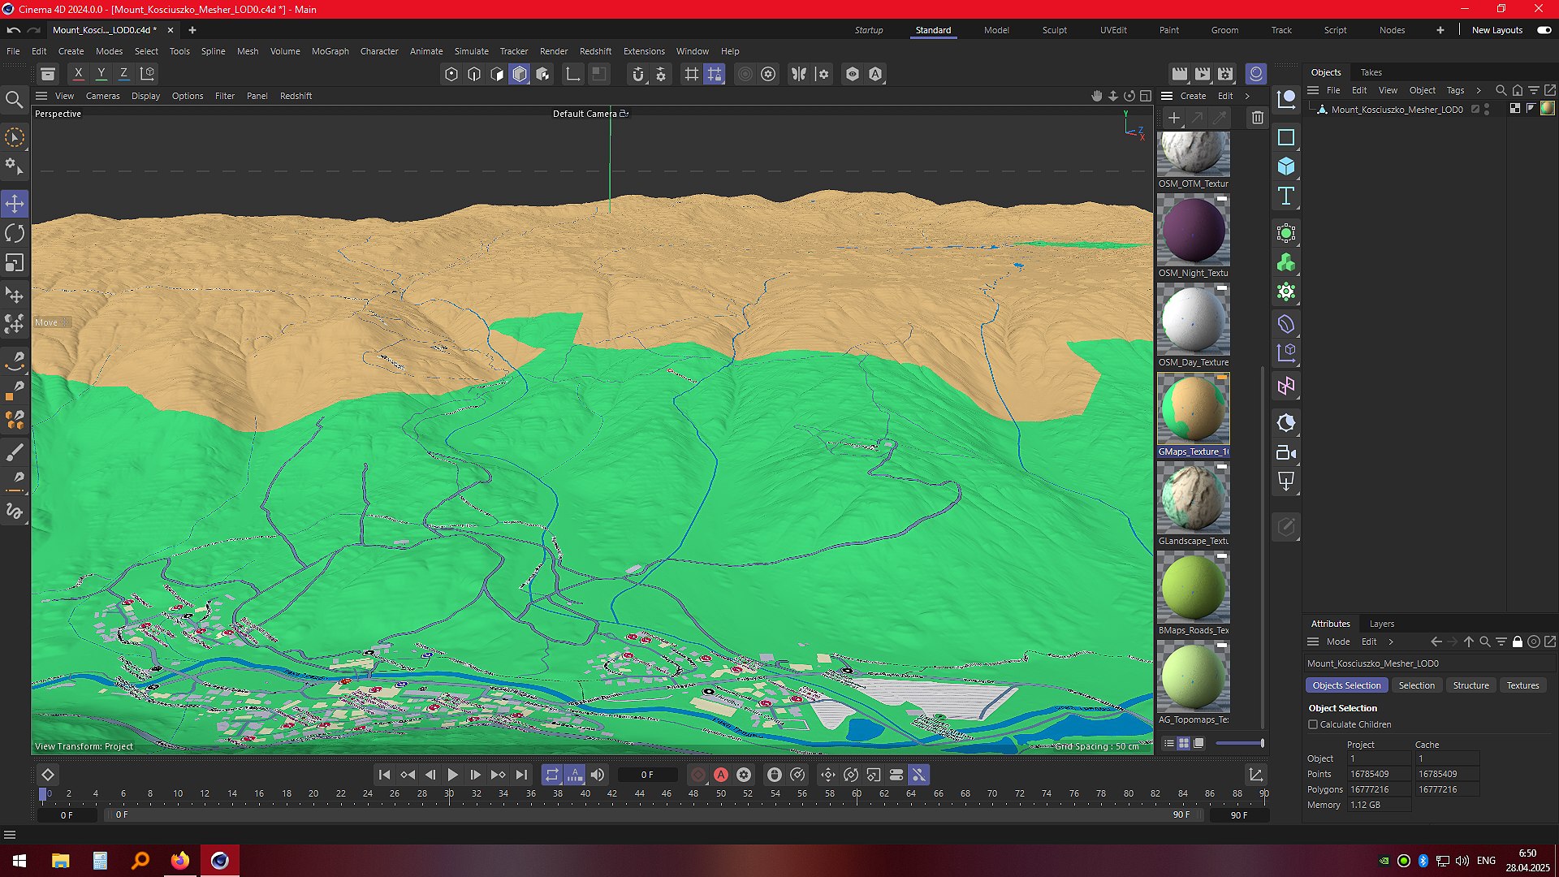Select the Move tool in left toolbar
Image resolution: width=1559 pixels, height=877 pixels.
click(x=15, y=203)
